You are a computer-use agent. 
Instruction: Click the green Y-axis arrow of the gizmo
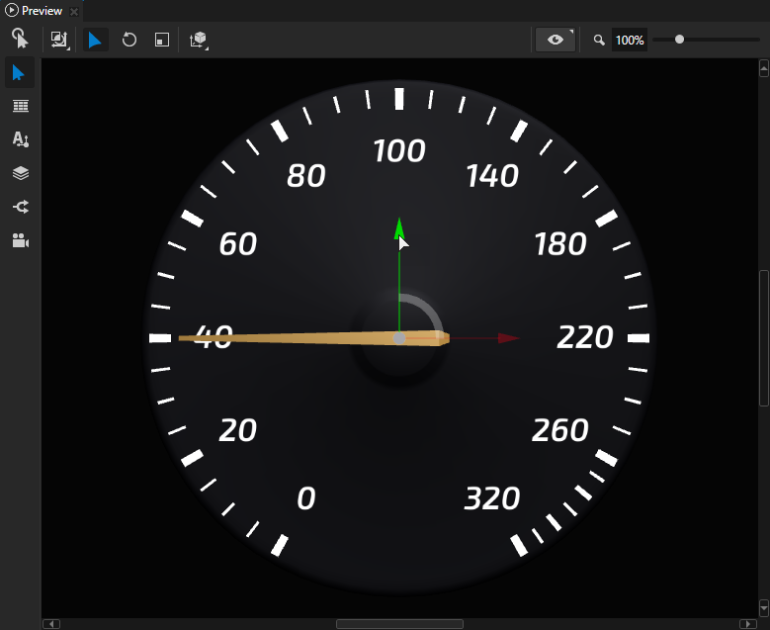click(x=399, y=228)
